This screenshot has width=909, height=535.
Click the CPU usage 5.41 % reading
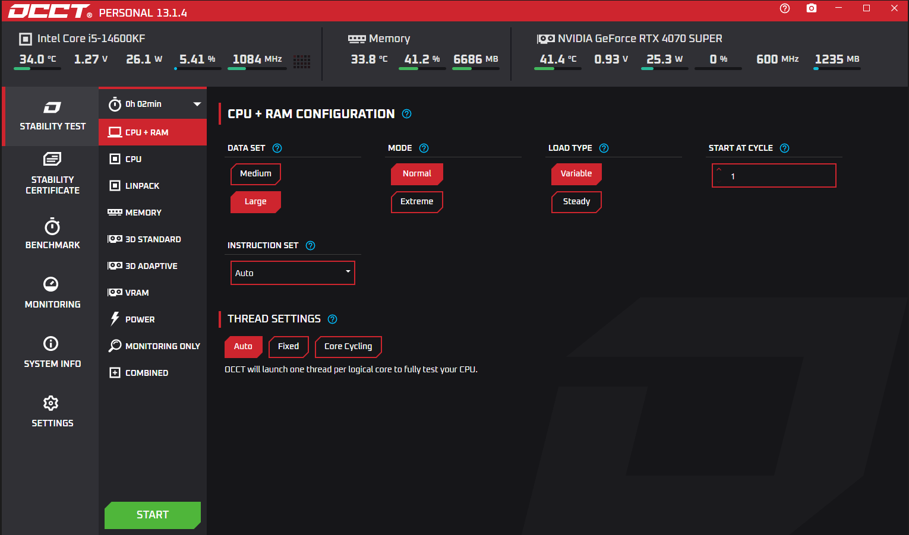(x=197, y=59)
